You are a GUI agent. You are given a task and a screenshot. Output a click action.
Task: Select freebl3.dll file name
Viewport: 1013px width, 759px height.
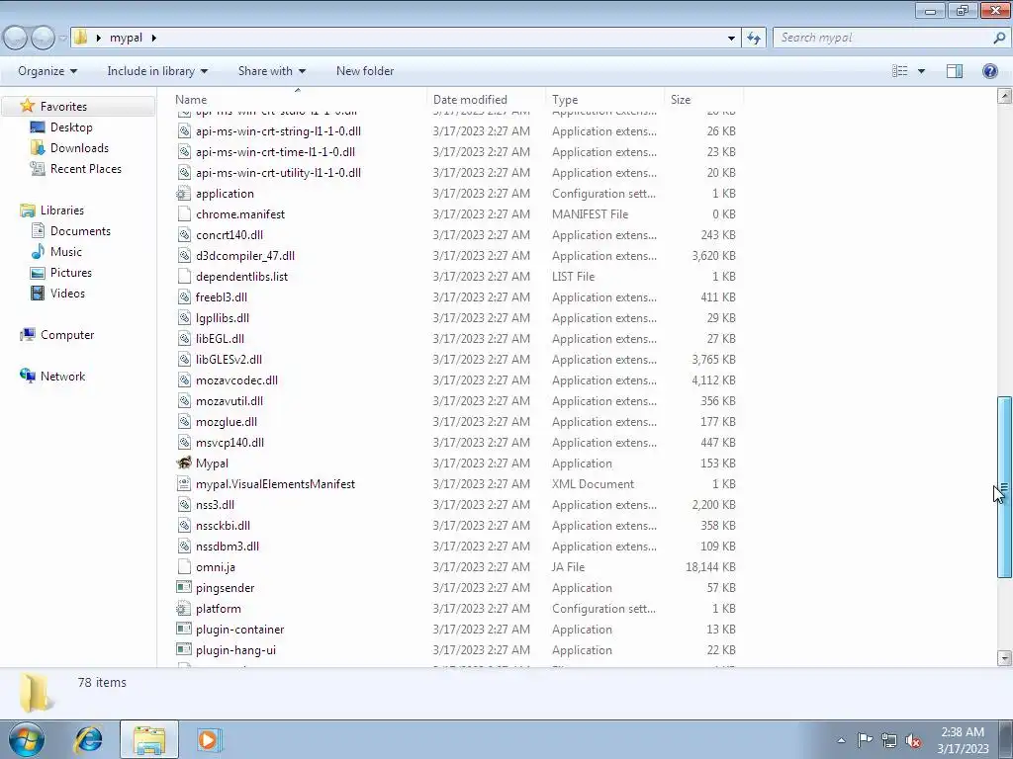coord(221,296)
